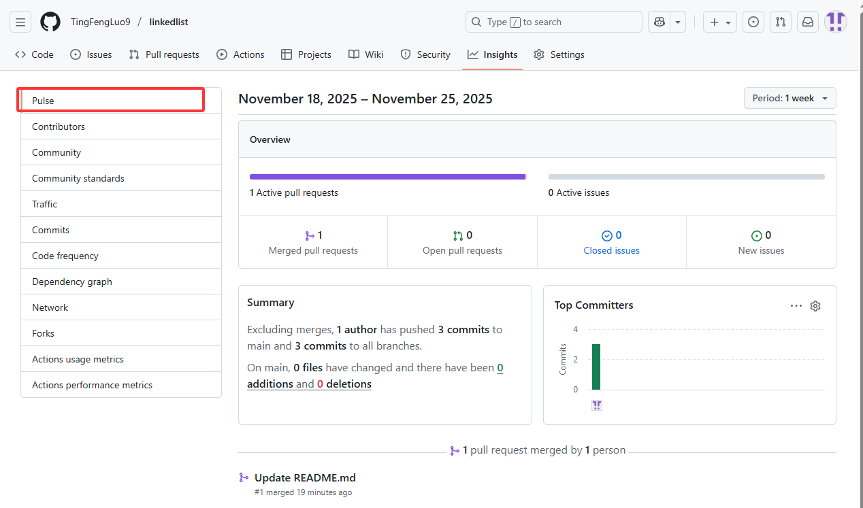Open the pull requests icon in header
Image resolution: width=863 pixels, height=508 pixels.
(780, 22)
